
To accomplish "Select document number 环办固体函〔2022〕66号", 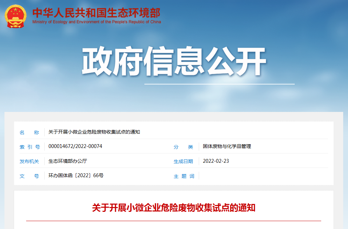I will pyautogui.click(x=76, y=175).
